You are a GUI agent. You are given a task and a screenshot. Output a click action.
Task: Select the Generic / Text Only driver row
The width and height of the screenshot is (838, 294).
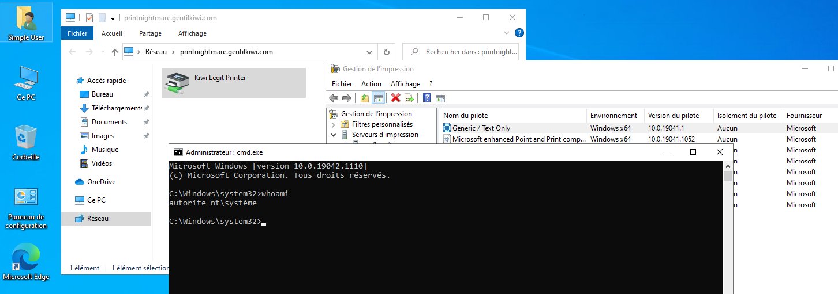click(639, 128)
